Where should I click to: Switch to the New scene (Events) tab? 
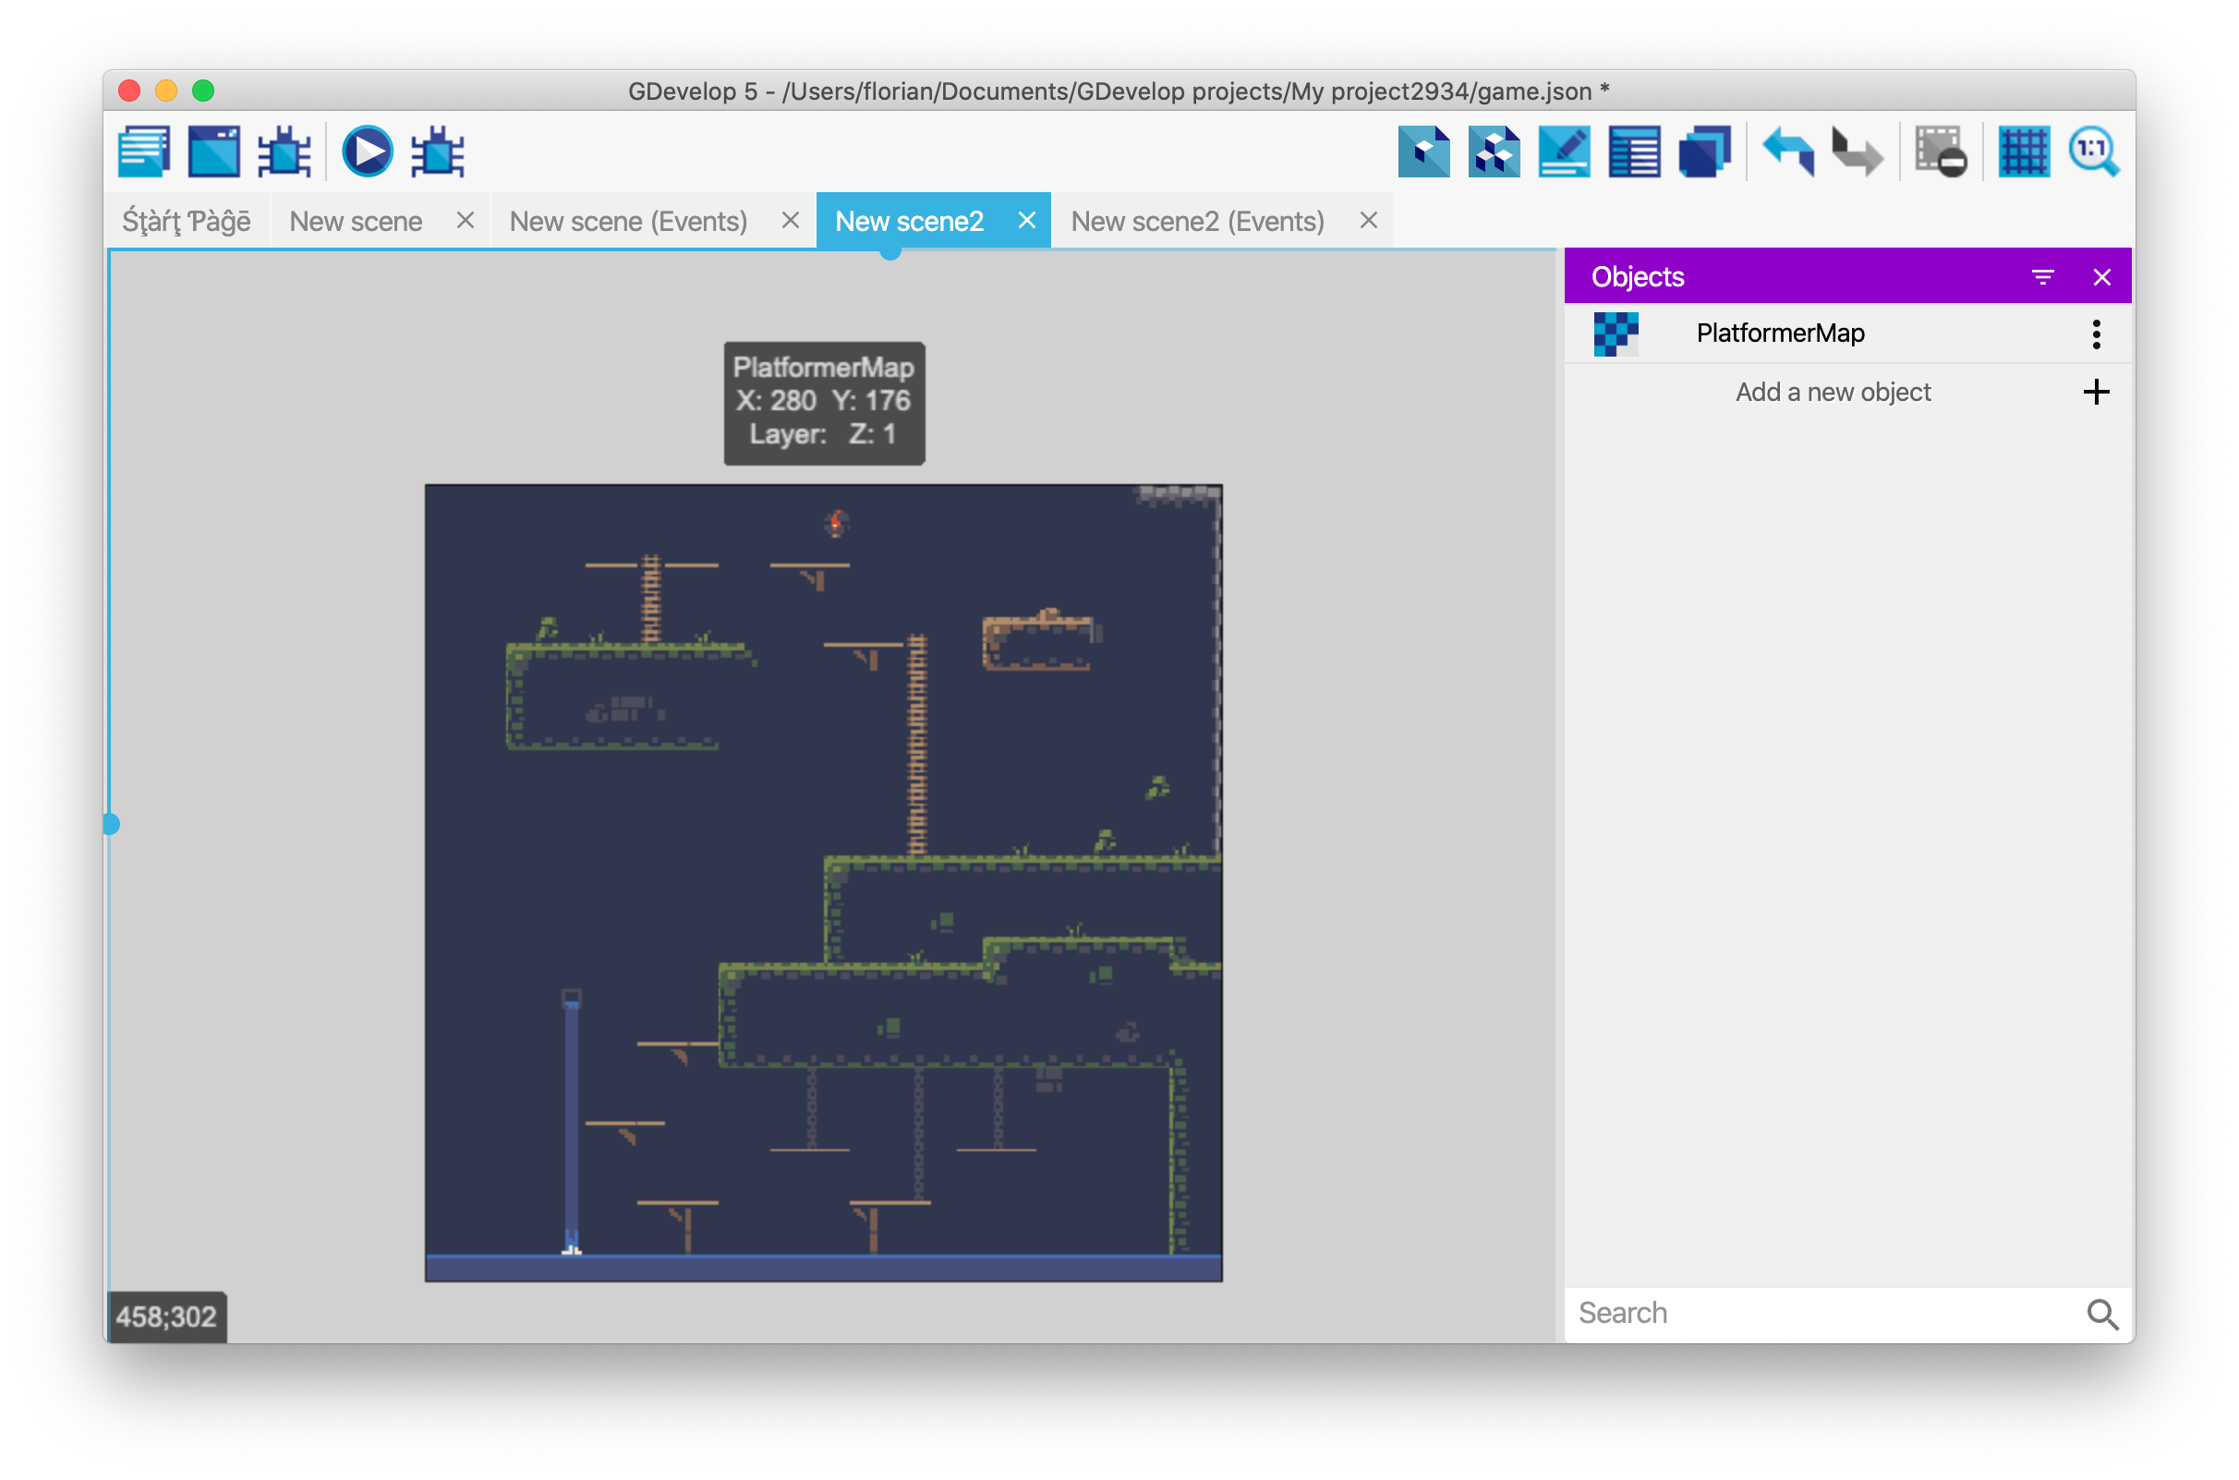pyautogui.click(x=627, y=221)
